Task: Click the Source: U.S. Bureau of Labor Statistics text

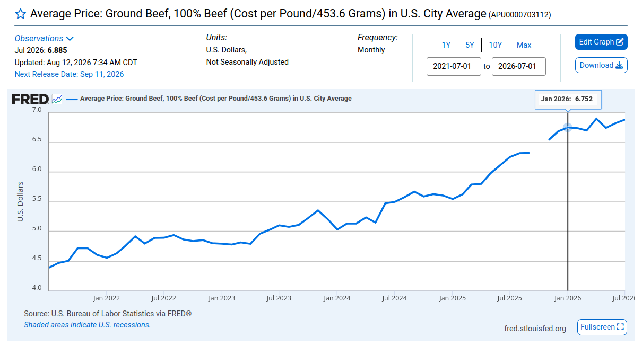Action: 108,314
